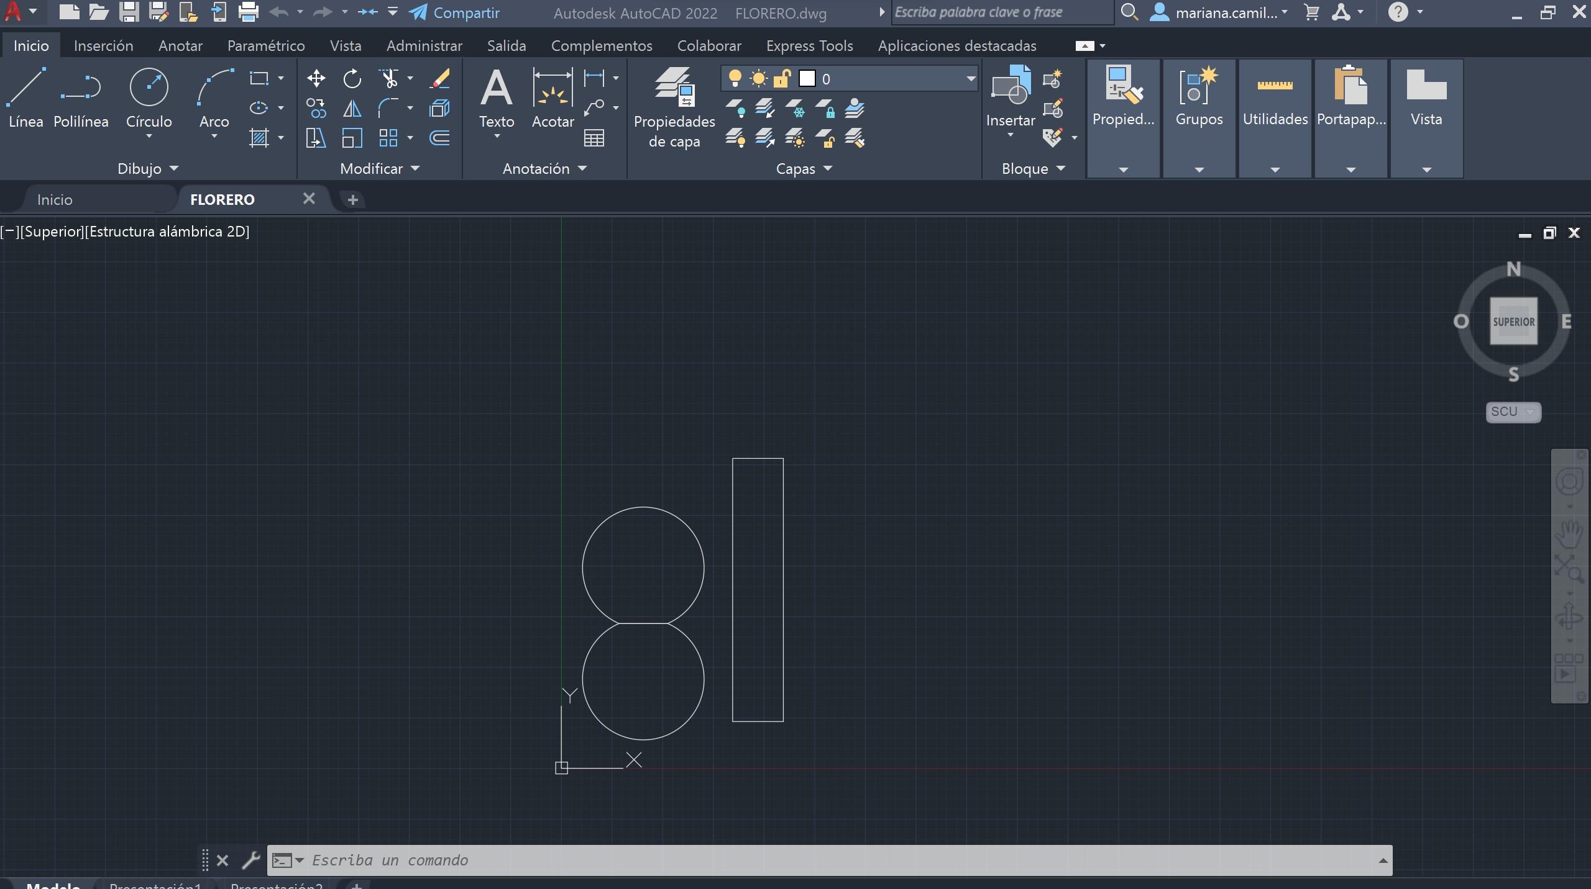Toggle layer lock padlock icon

pos(782,79)
